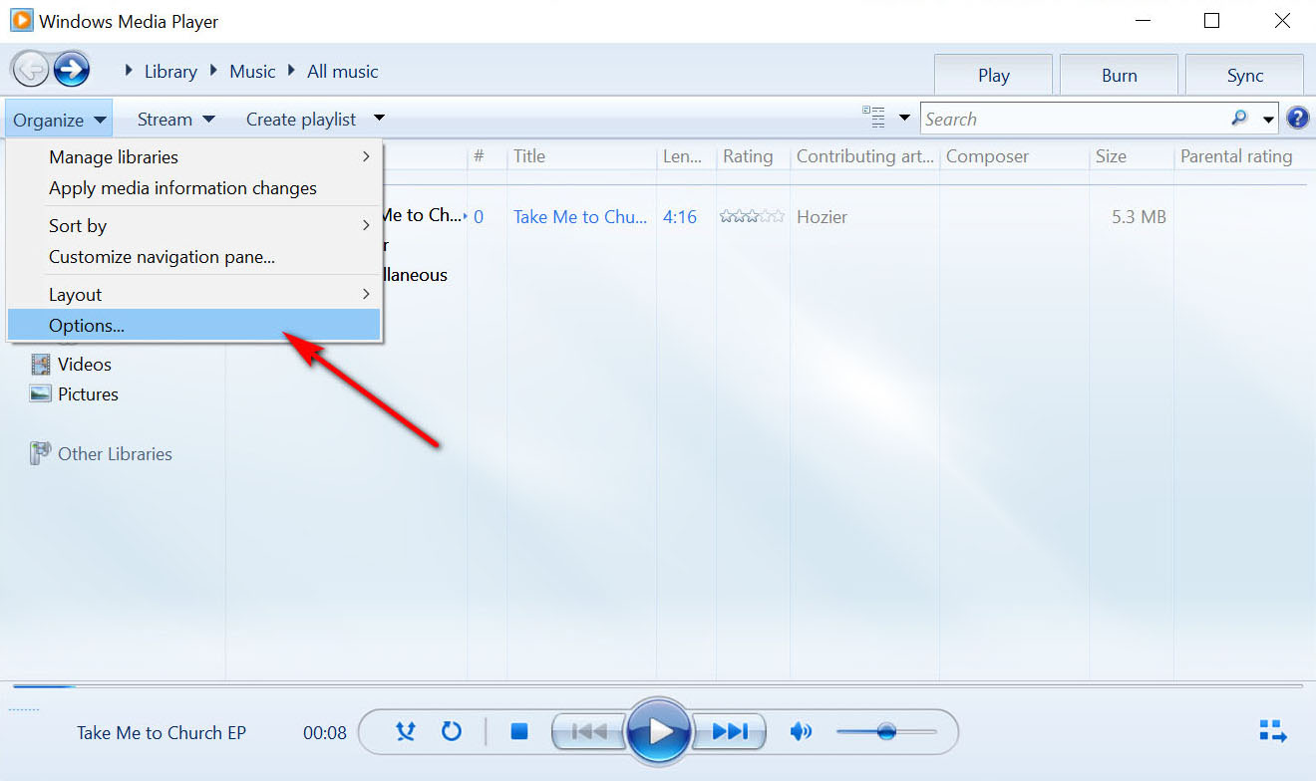The image size is (1316, 781).
Task: Switch to the Play tab
Action: tap(993, 75)
